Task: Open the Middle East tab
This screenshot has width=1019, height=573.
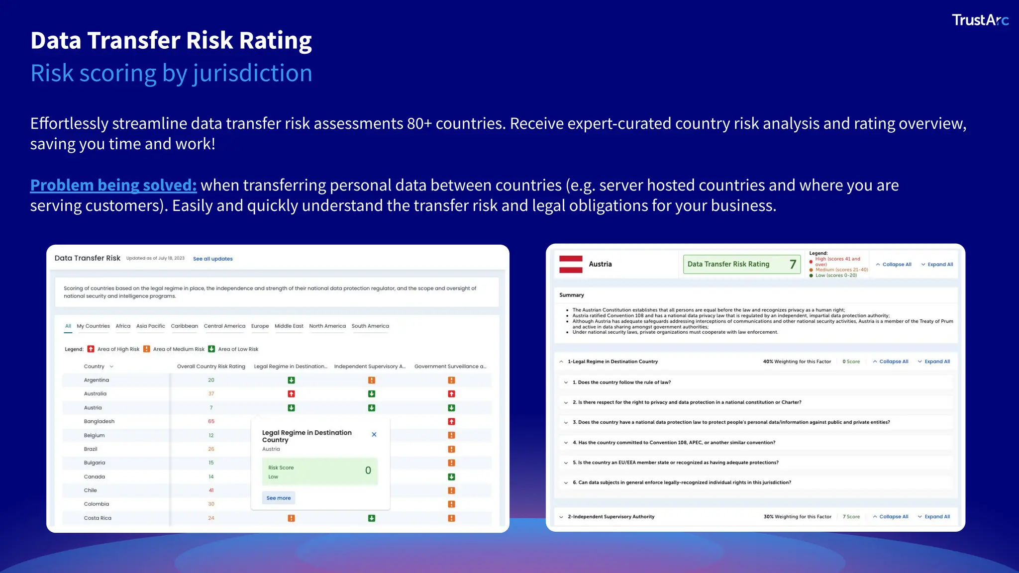Action: 289,326
